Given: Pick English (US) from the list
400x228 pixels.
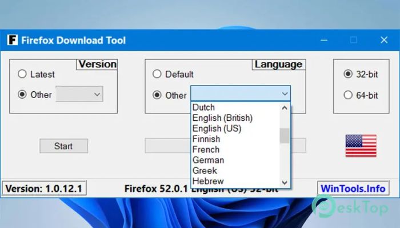Looking at the screenshot, I should (235, 128).
